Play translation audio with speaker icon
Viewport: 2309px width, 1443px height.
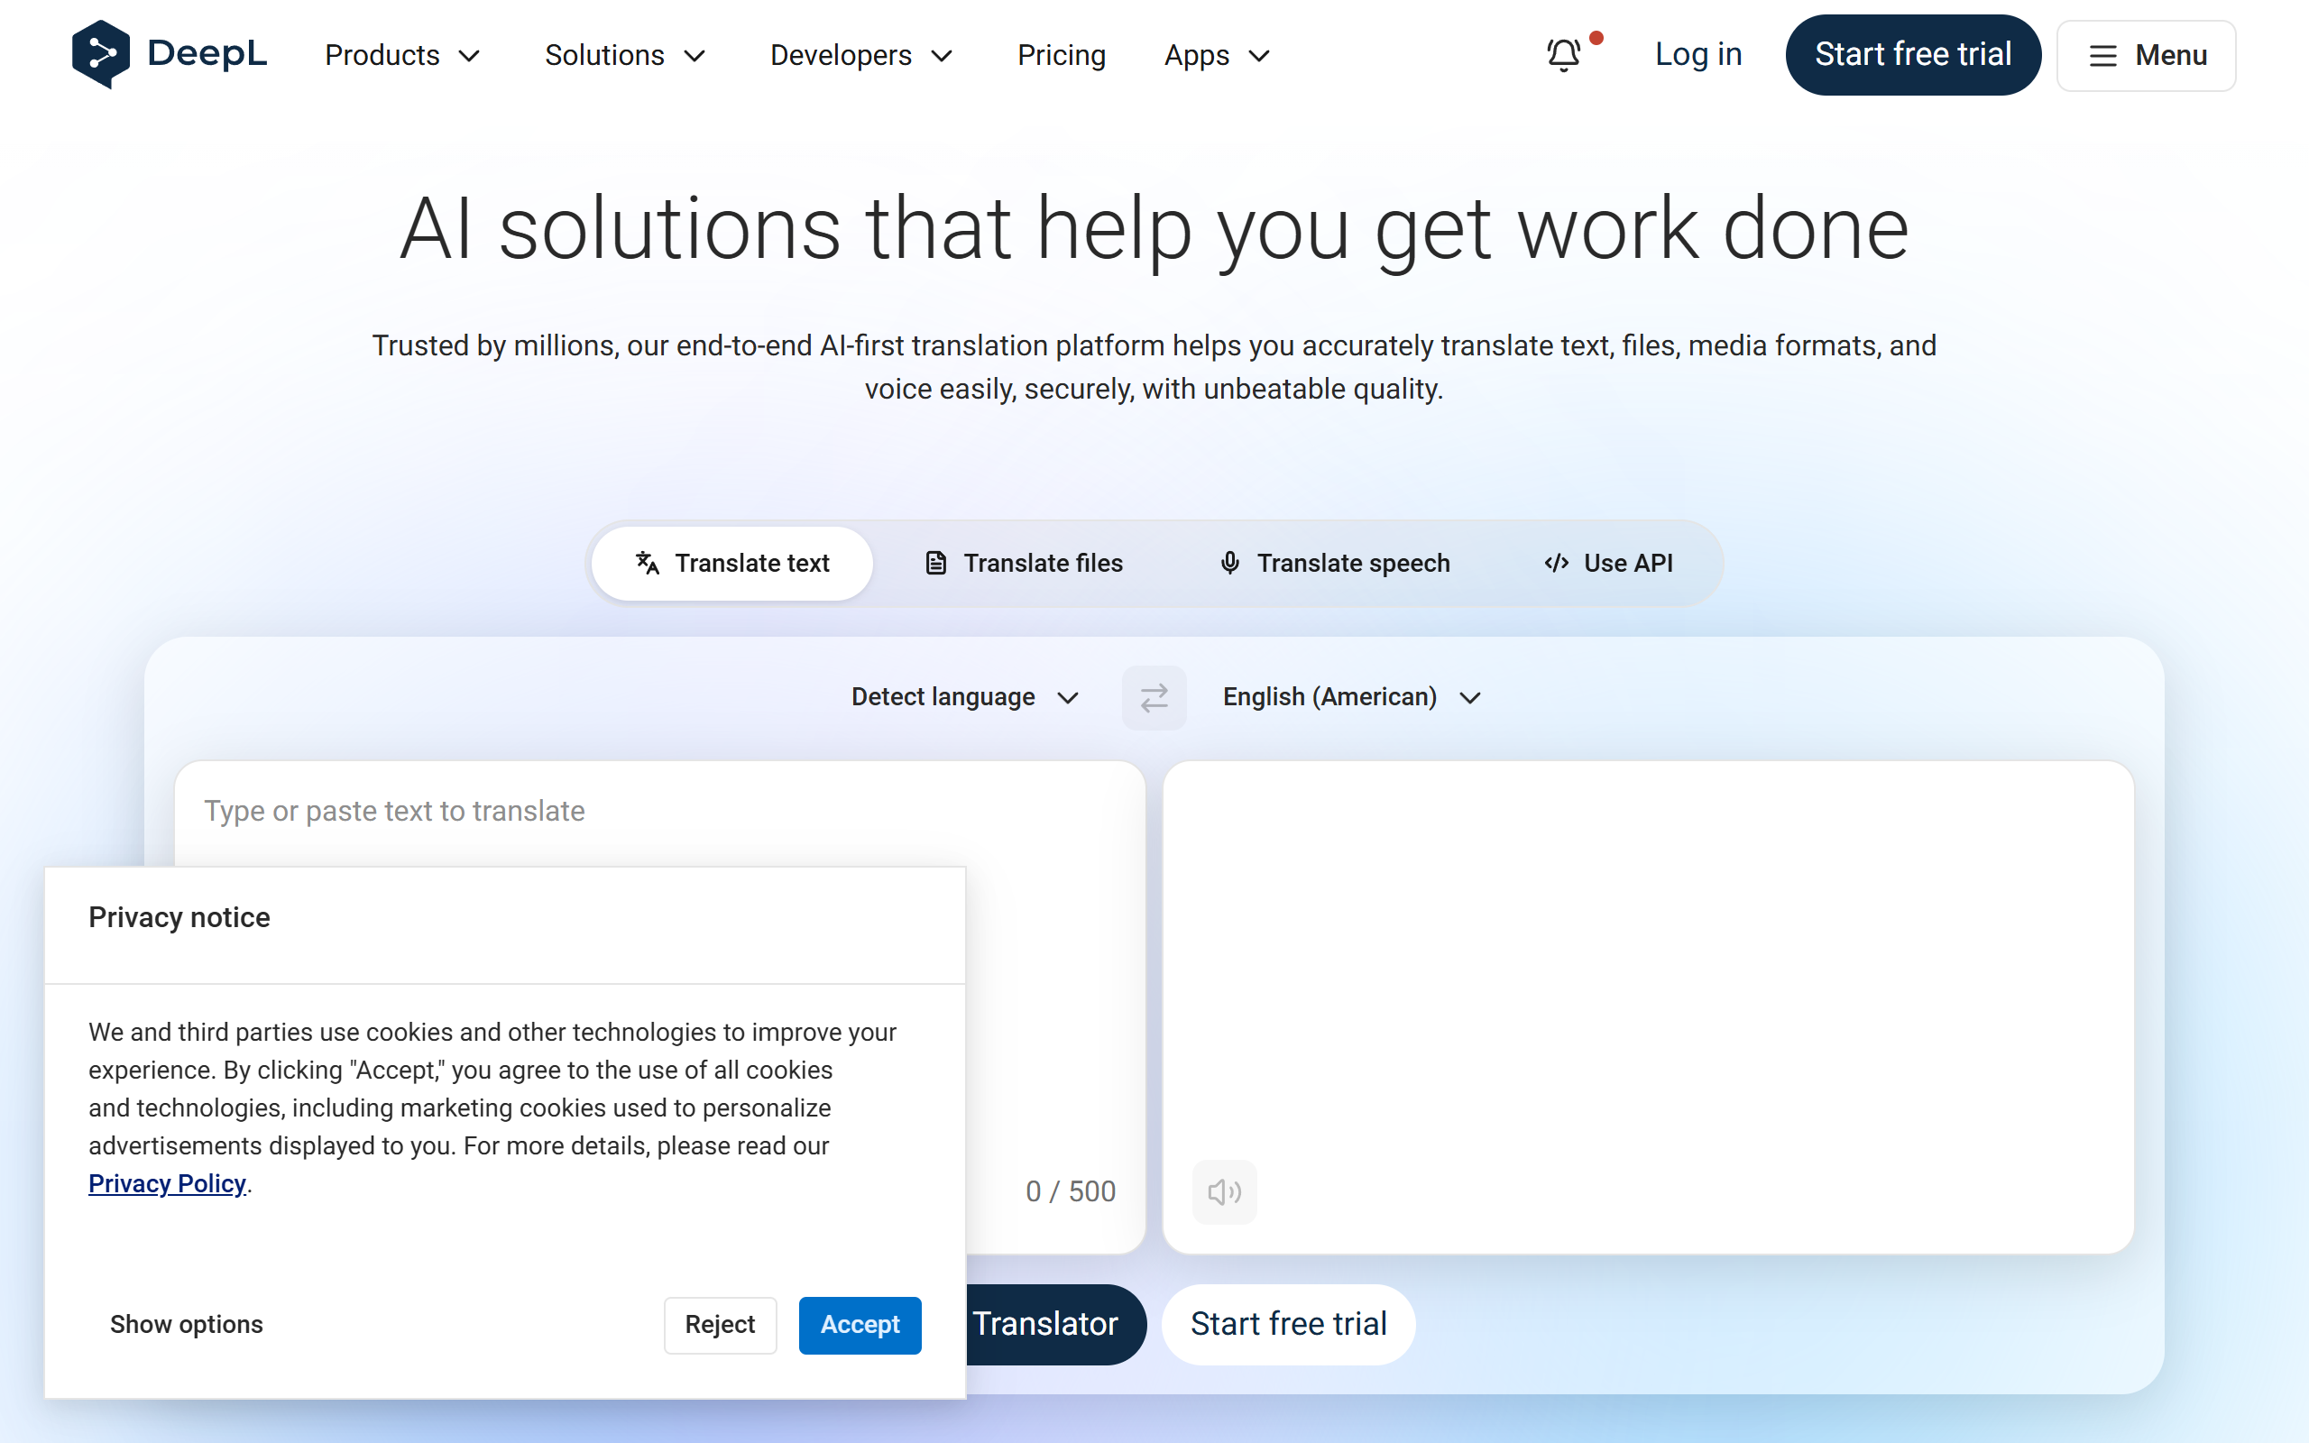click(1224, 1191)
